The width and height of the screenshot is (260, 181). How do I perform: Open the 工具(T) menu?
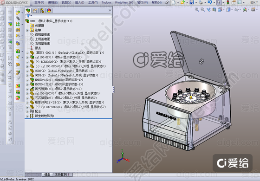pyautogui.click(x=93, y=2)
